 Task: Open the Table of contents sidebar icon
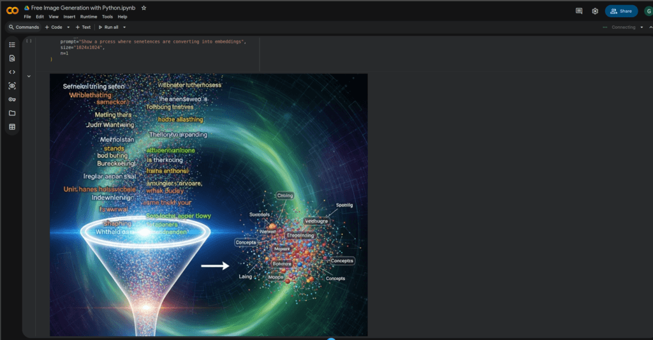[x=12, y=45]
